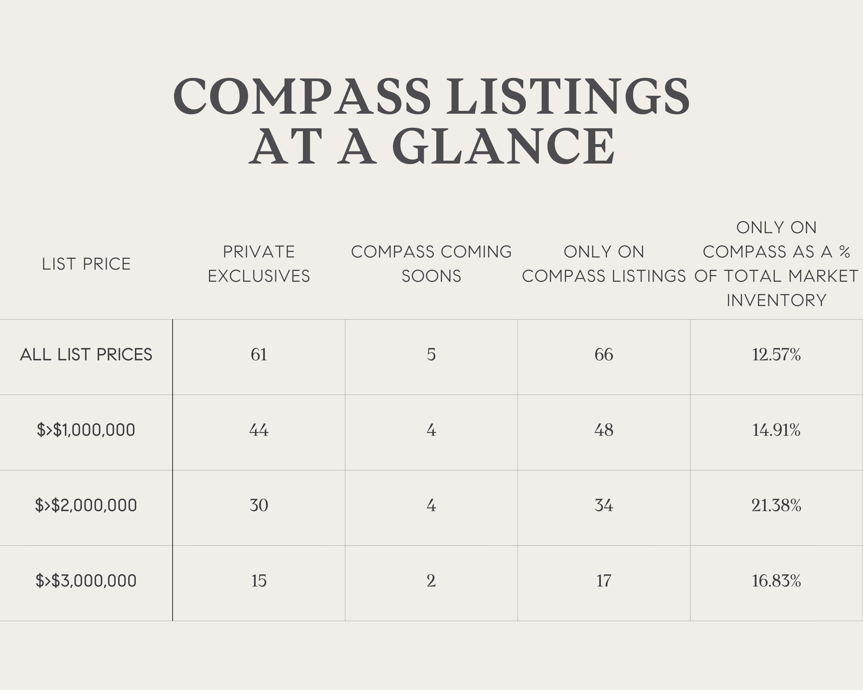Select the "% of Total Market Inventory" header
Viewport: 863px width, 690px height.
[x=776, y=264]
